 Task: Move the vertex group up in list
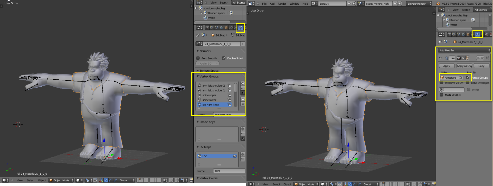click(x=243, y=99)
